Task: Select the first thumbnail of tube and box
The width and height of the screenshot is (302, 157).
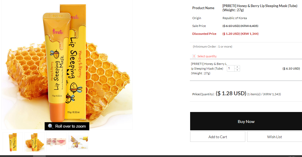Action: point(13,142)
